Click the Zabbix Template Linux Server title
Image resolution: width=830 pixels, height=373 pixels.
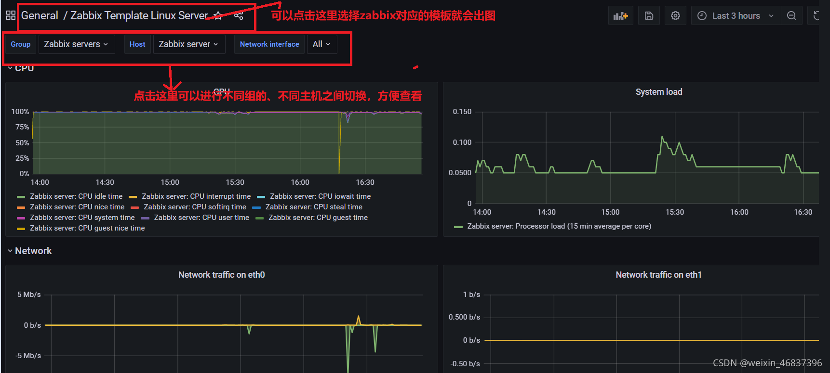click(139, 15)
